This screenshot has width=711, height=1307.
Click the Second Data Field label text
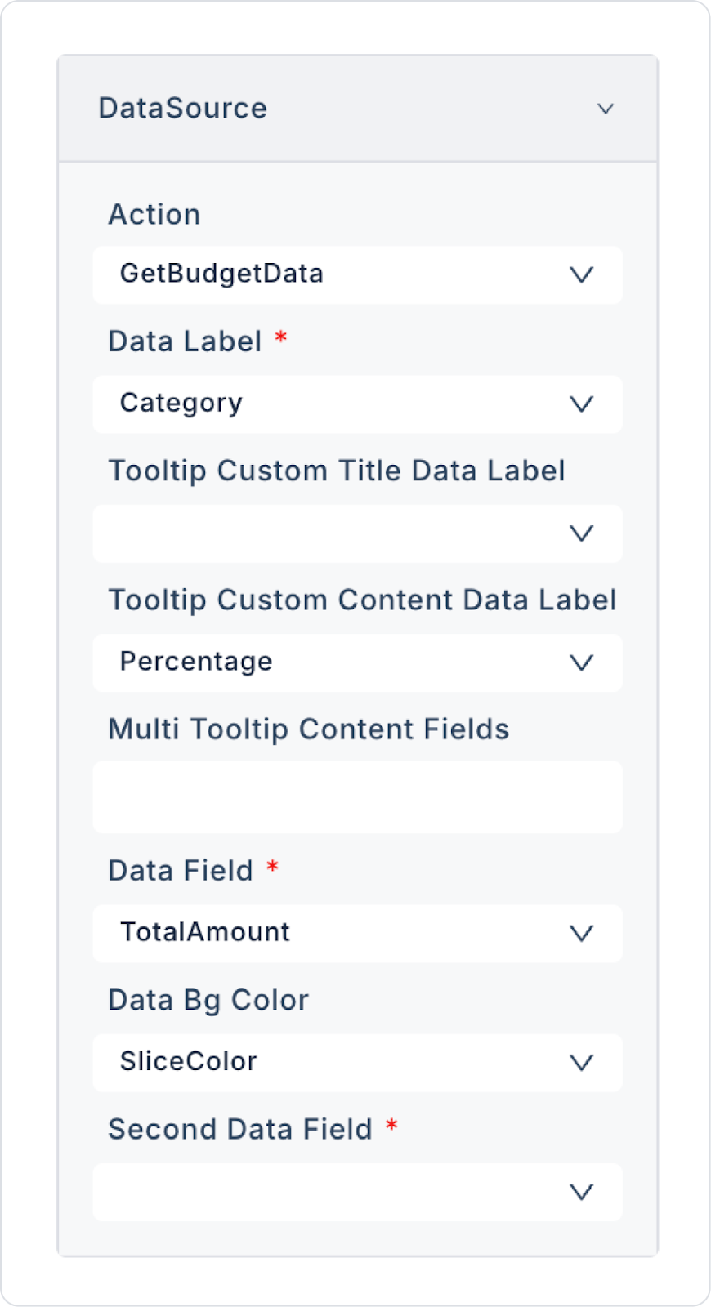240,1129
